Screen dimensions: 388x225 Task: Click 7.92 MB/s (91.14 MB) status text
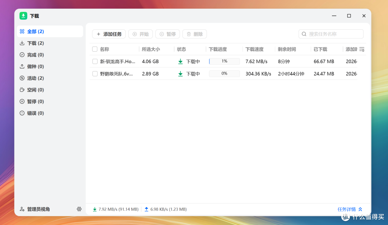(x=119, y=209)
